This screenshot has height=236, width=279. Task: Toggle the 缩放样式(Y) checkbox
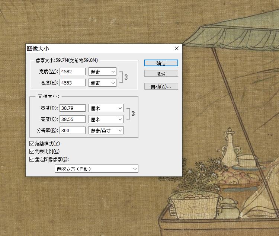pos(32,144)
